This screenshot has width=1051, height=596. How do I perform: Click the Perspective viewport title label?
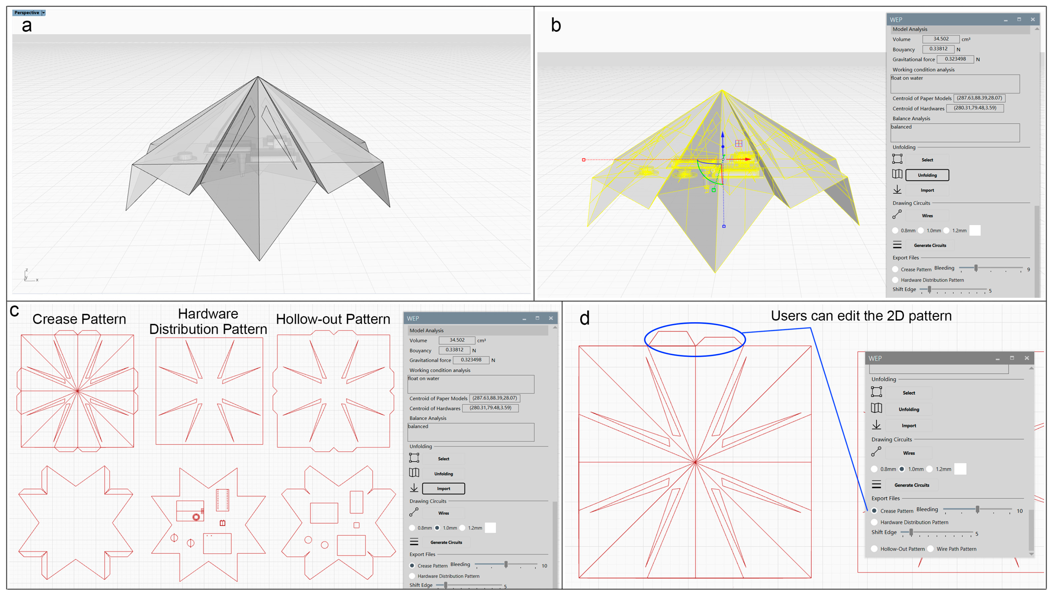[27, 13]
